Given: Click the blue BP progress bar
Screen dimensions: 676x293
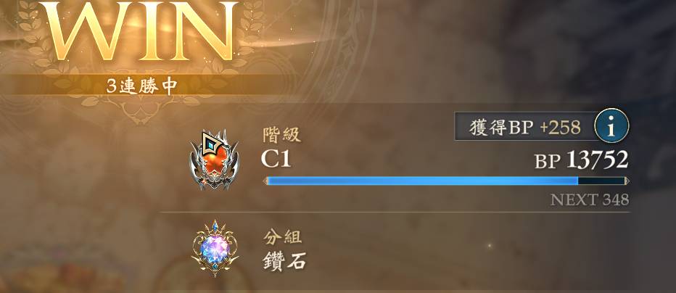Looking at the screenshot, I should [446, 181].
